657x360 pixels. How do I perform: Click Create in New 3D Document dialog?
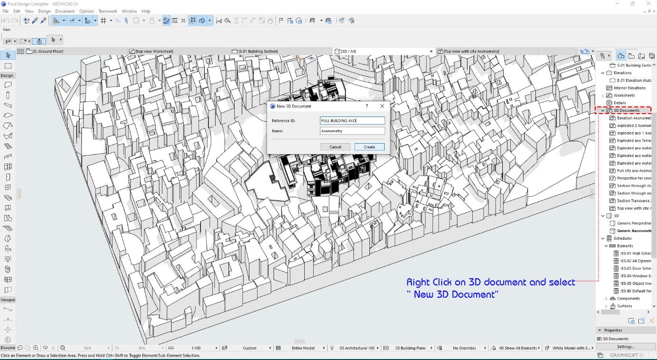click(x=369, y=147)
